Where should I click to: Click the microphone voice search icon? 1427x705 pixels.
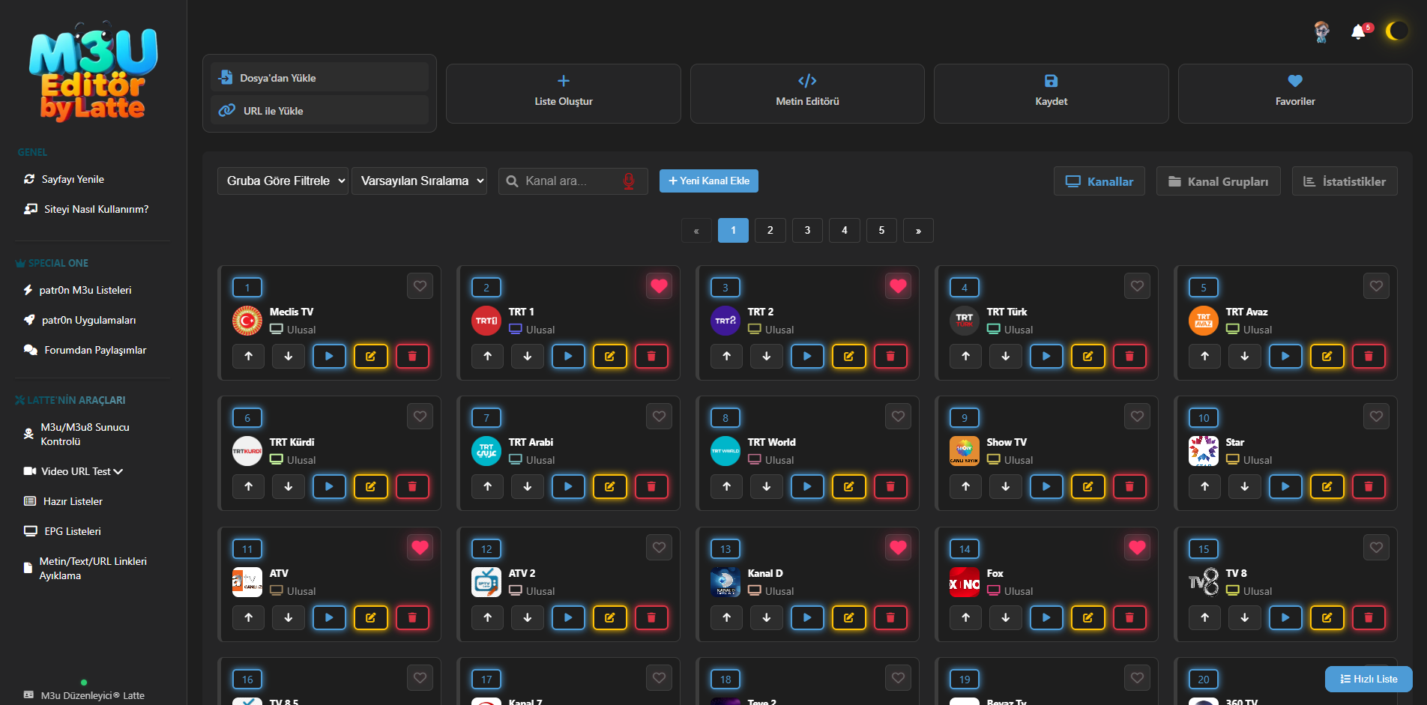coord(629,181)
